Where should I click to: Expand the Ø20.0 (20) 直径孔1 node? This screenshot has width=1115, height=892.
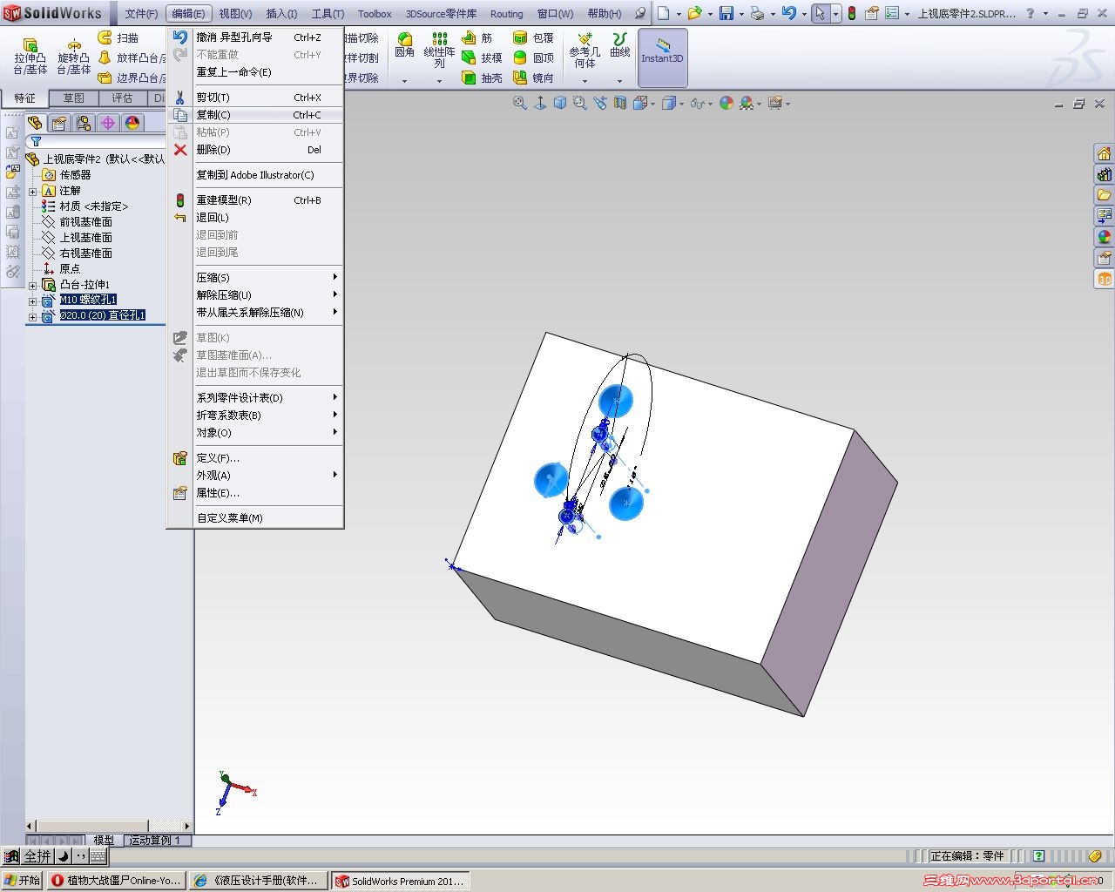33,316
